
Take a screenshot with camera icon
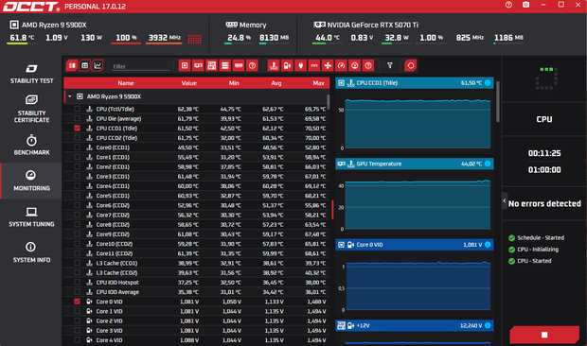click(526, 5)
